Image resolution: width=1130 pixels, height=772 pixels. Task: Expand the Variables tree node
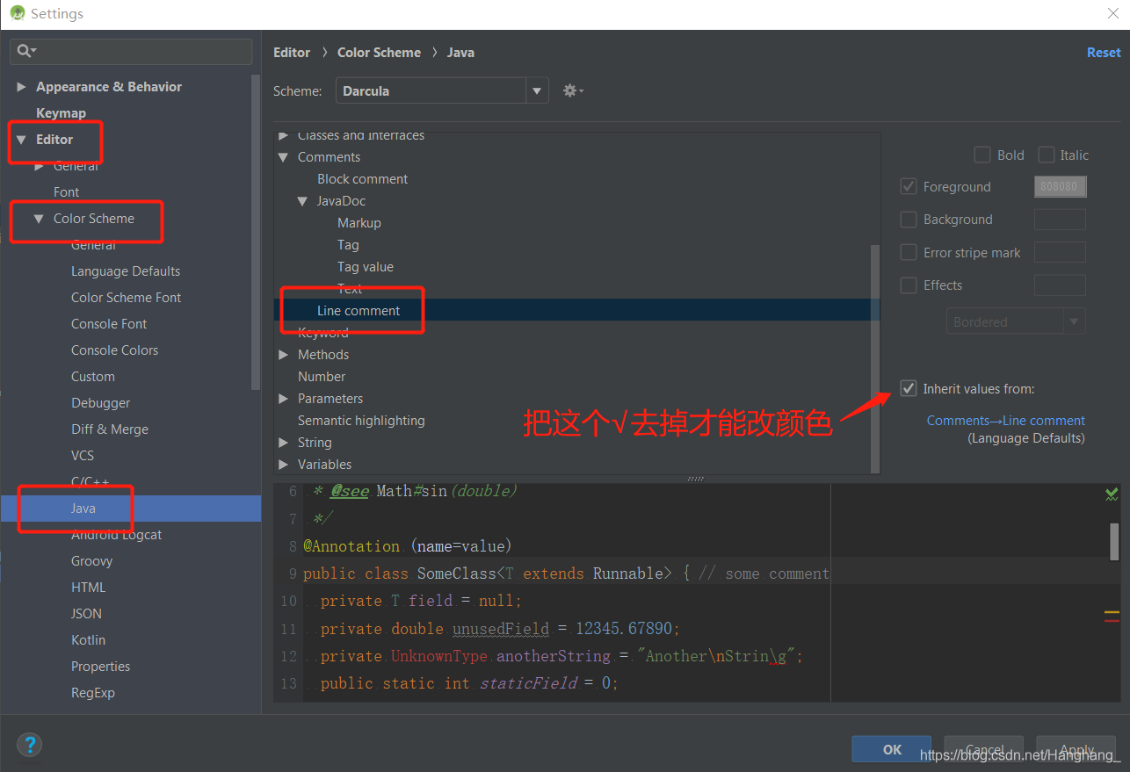[283, 465]
